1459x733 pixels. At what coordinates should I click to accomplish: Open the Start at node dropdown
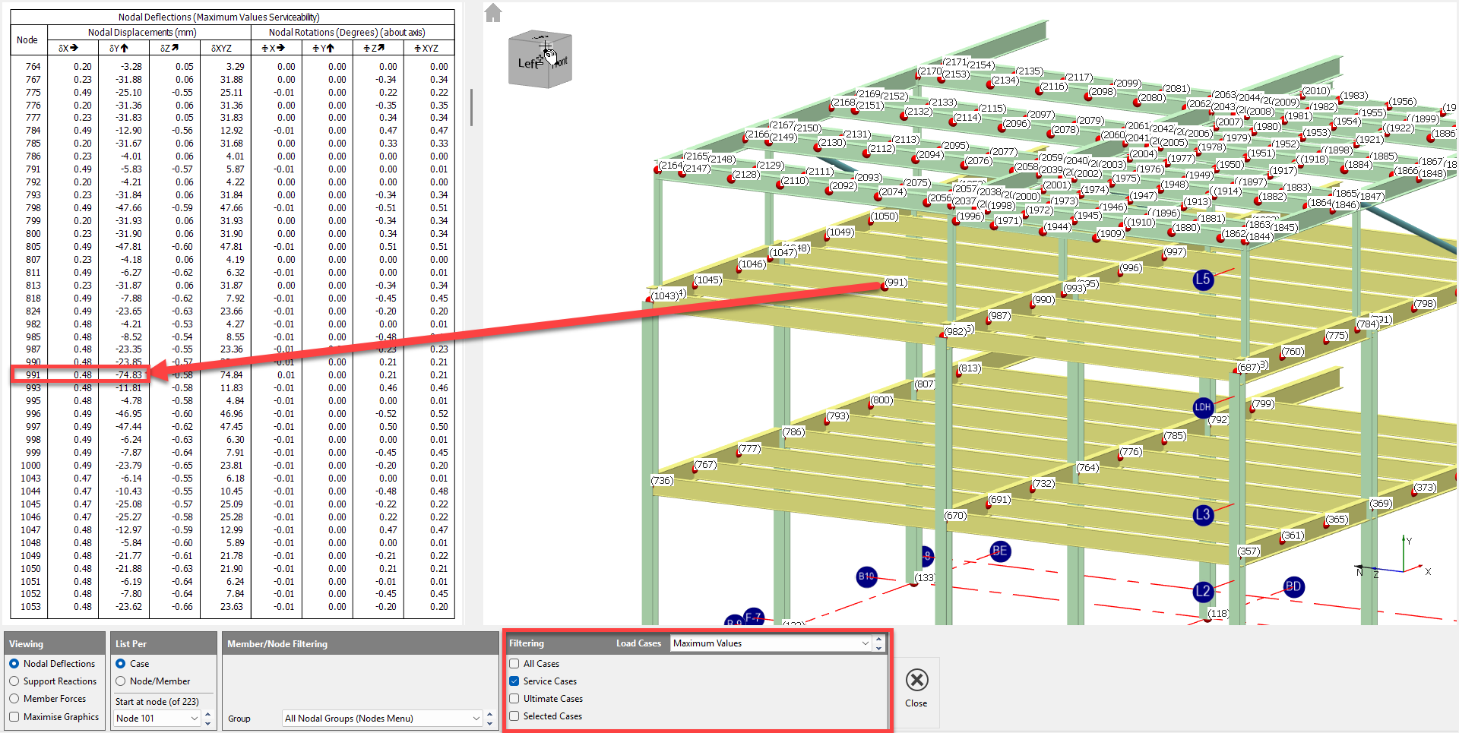click(157, 719)
